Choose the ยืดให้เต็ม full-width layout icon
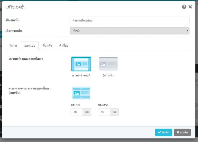This screenshot has width=198, height=142. [x=108, y=64]
